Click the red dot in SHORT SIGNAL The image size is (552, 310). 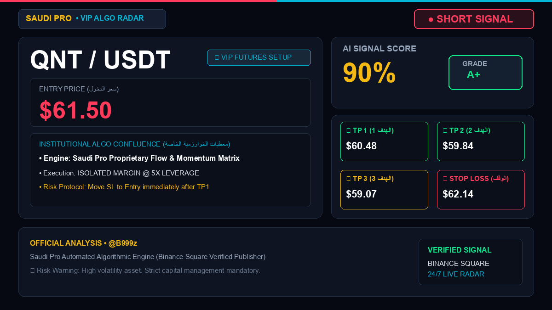tap(431, 19)
